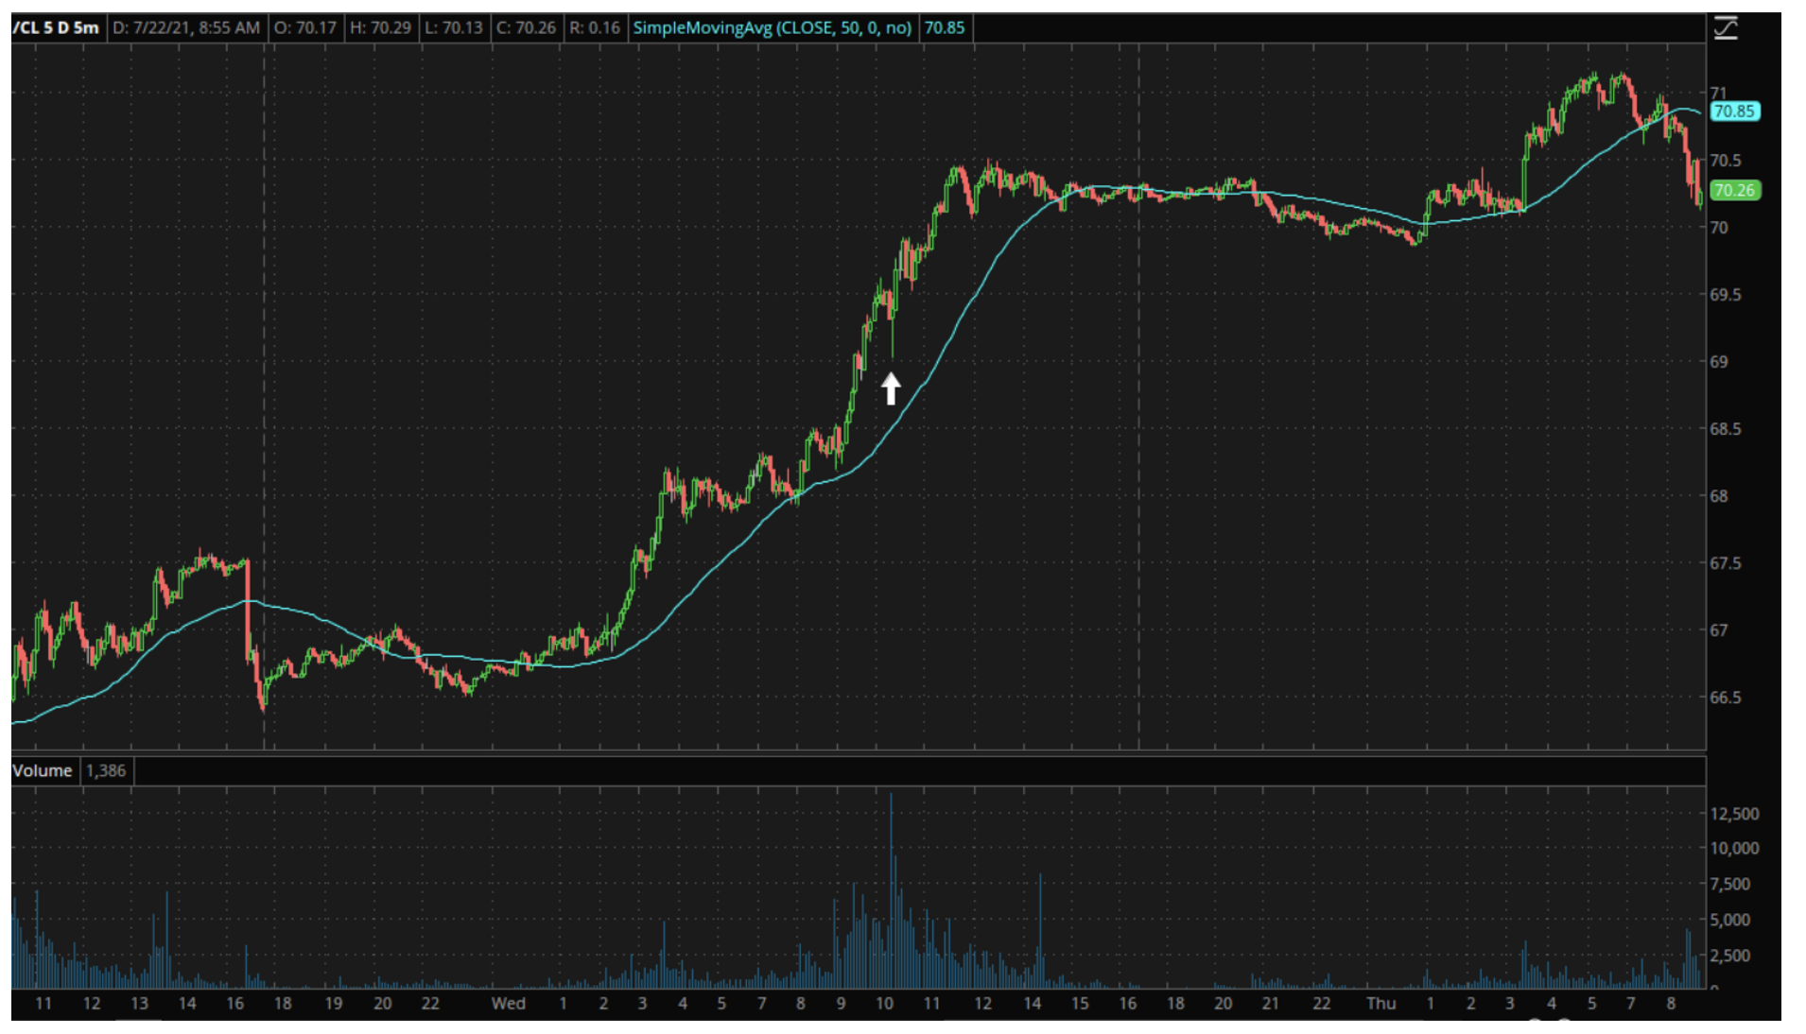Click the low value L: 70.13
The image size is (1806, 1034).
click(x=454, y=27)
